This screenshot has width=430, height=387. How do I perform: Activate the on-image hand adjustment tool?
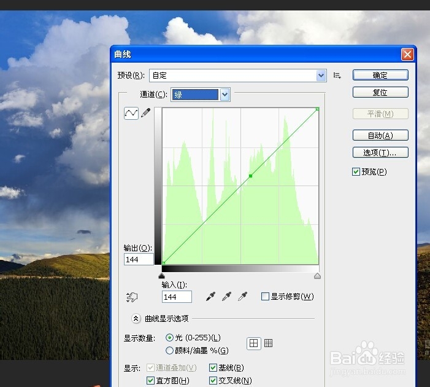(x=132, y=297)
